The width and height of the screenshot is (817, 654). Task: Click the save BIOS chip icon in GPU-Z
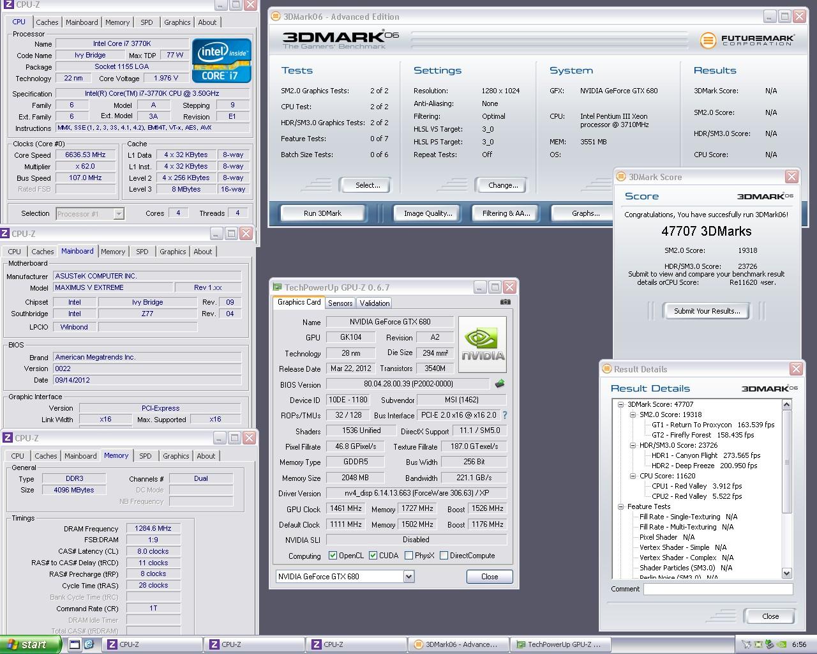tap(500, 384)
